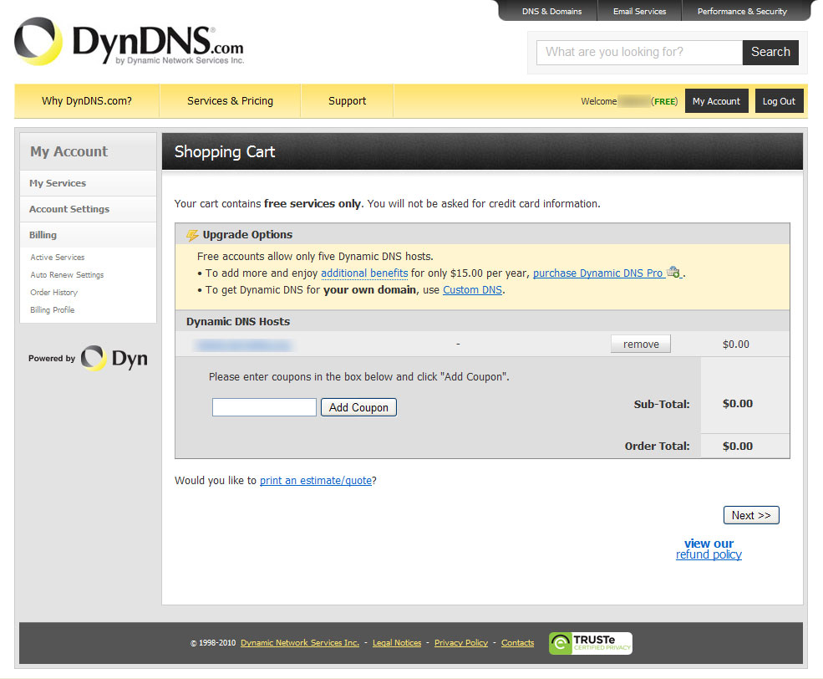Open the print an estimate/quote link

coord(316,481)
